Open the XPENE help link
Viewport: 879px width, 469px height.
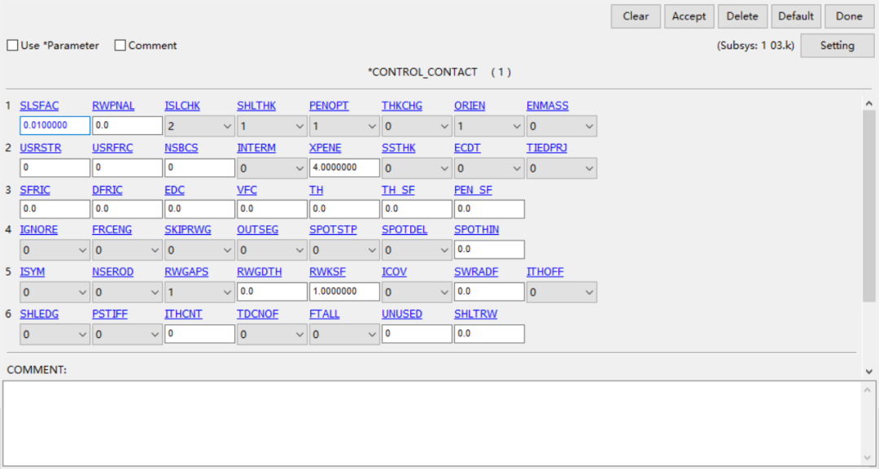click(x=325, y=148)
